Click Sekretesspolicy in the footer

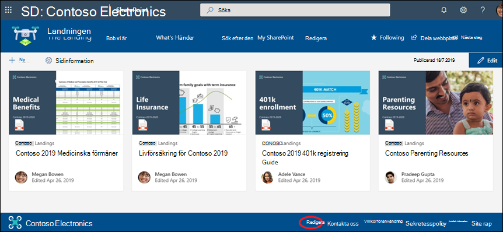pos(426,223)
